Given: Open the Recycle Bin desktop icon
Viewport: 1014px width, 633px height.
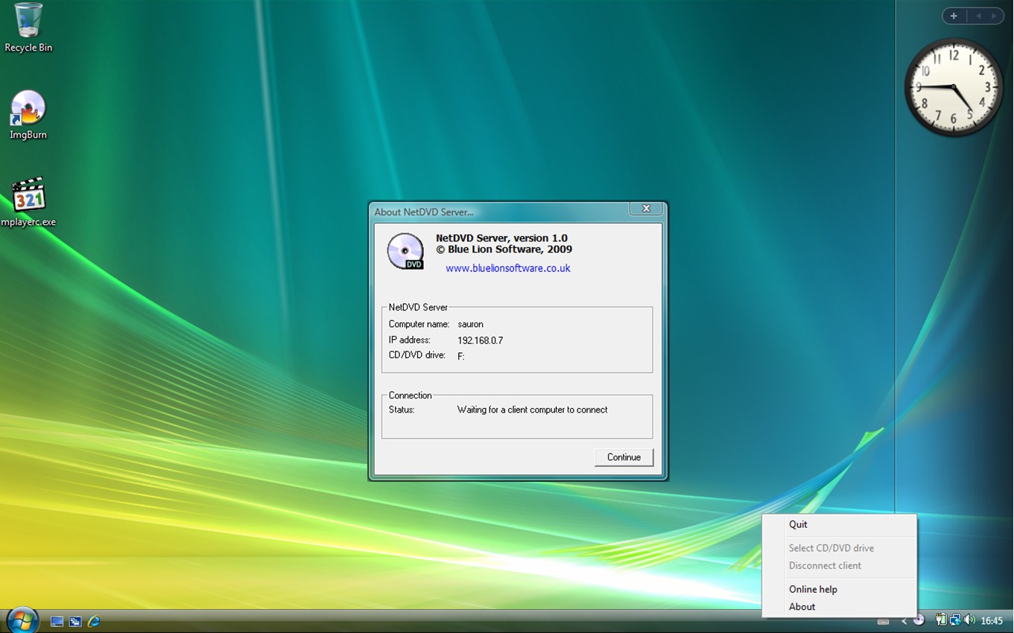Looking at the screenshot, I should (28, 28).
